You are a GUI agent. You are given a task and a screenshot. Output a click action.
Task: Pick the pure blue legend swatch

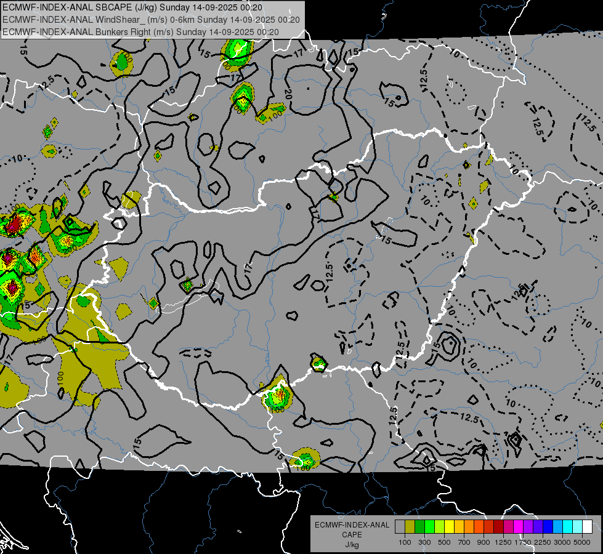tap(548, 527)
